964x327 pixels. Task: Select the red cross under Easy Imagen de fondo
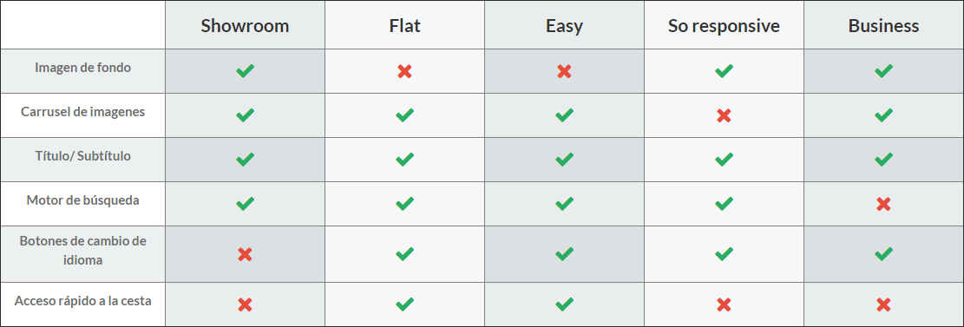coord(564,71)
